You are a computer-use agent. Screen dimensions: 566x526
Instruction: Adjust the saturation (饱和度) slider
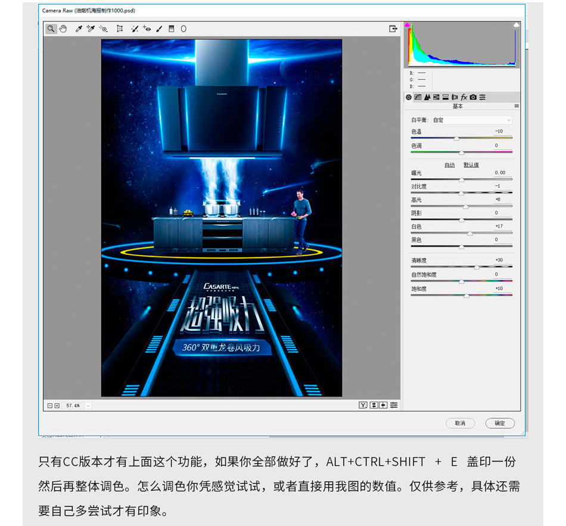(x=467, y=295)
